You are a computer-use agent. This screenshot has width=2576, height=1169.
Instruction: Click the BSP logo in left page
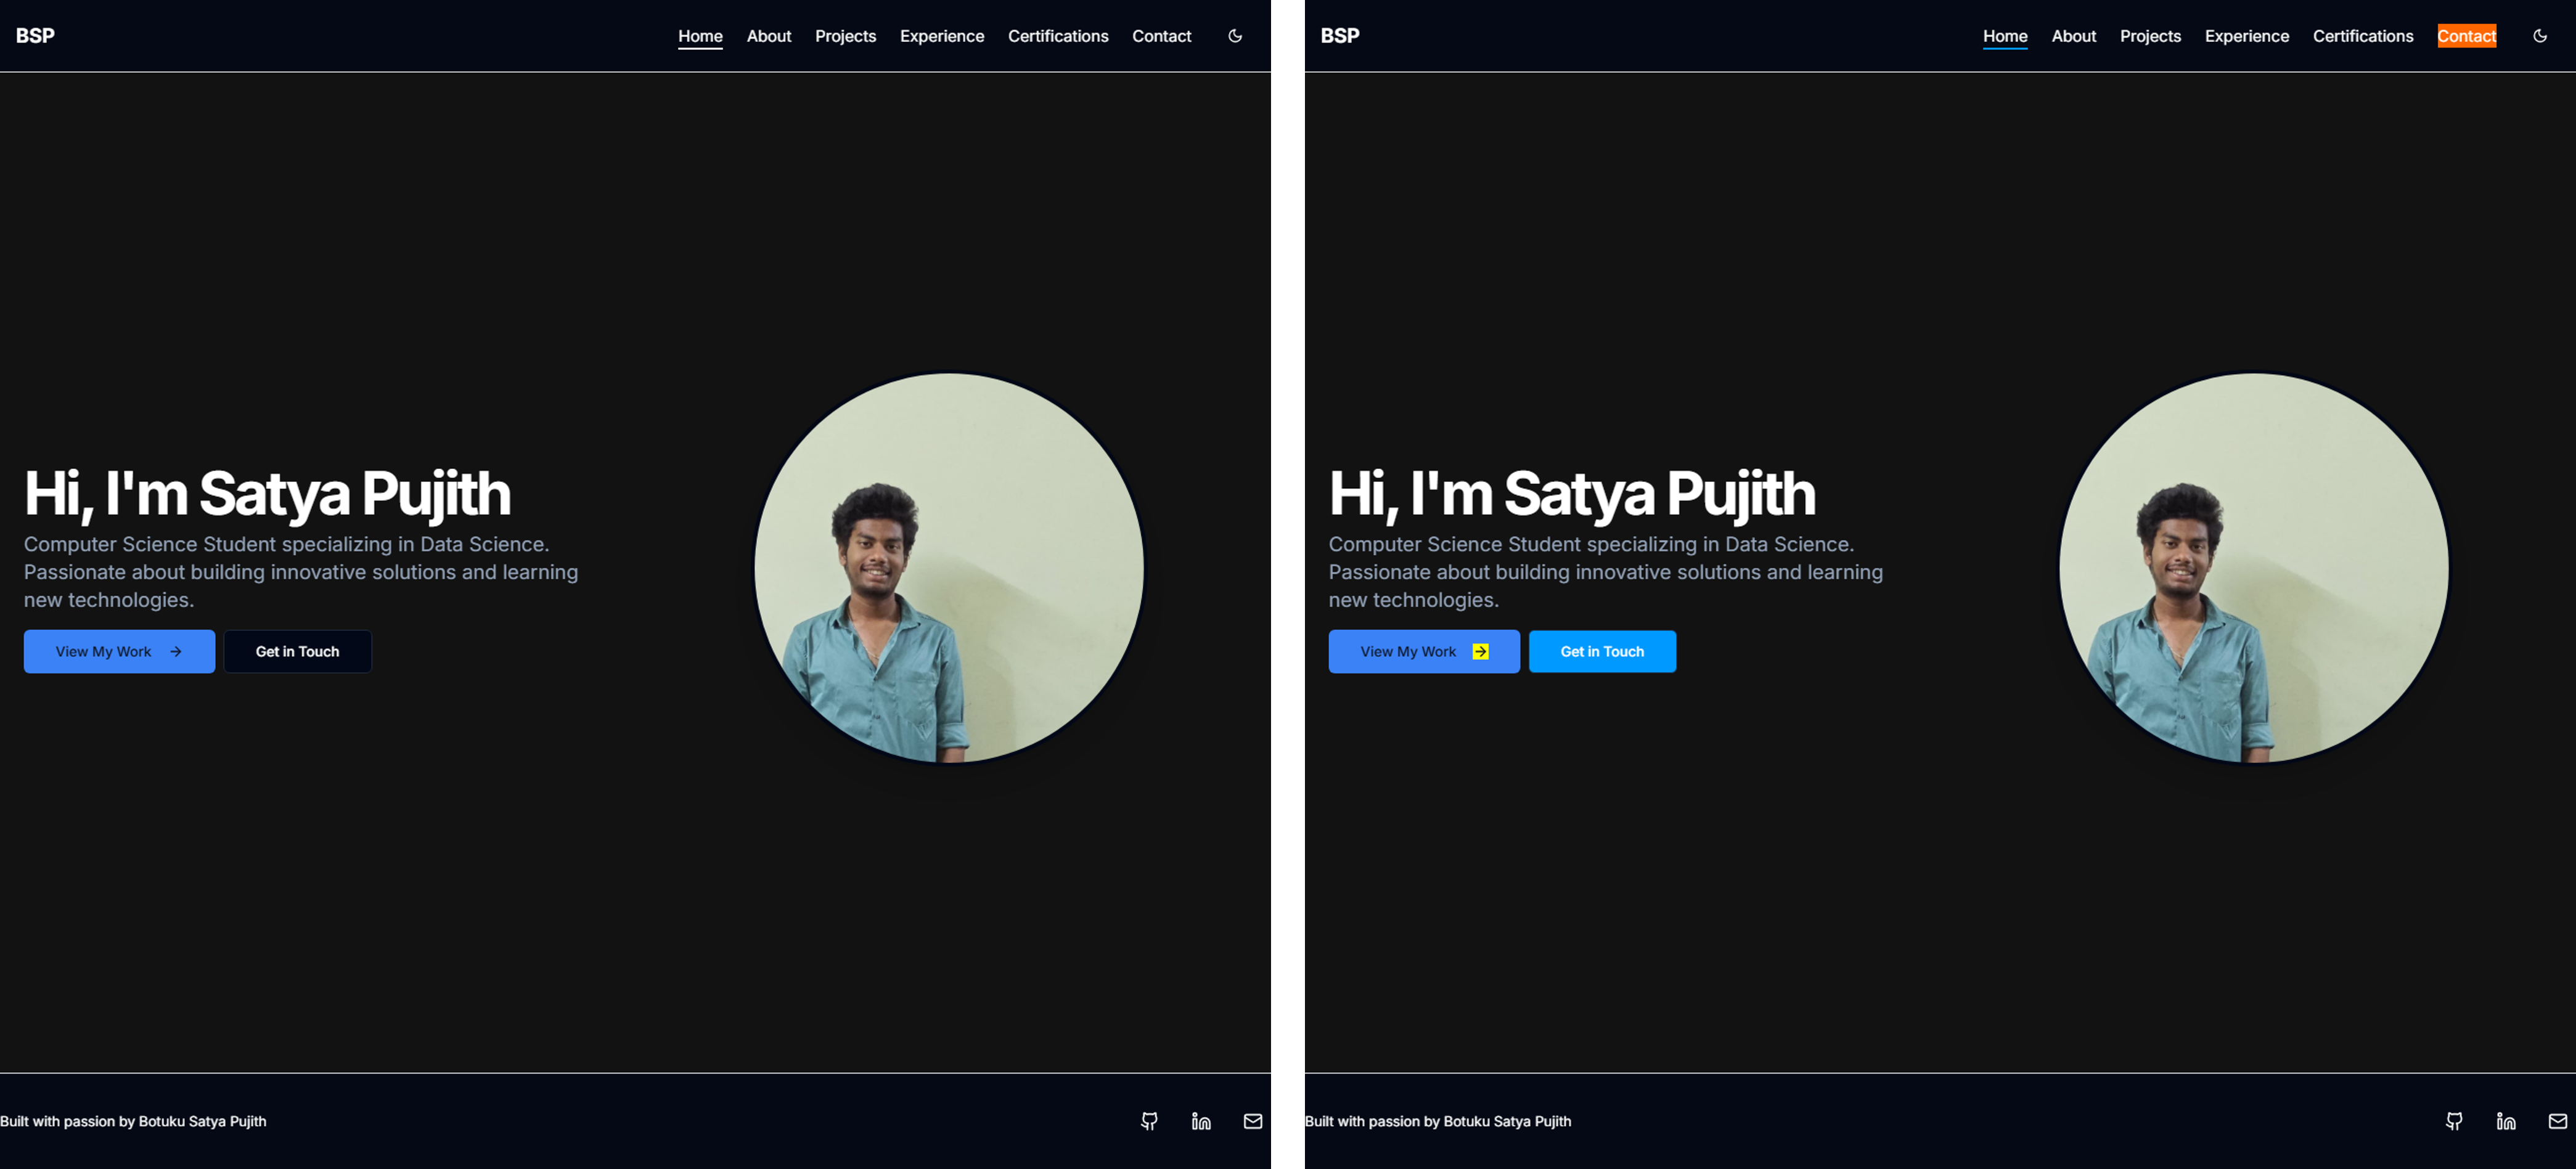(35, 36)
